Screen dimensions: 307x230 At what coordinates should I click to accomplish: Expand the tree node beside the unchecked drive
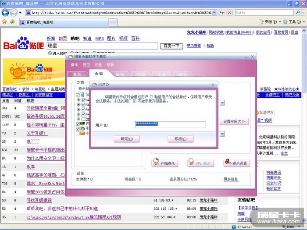click(x=79, y=119)
